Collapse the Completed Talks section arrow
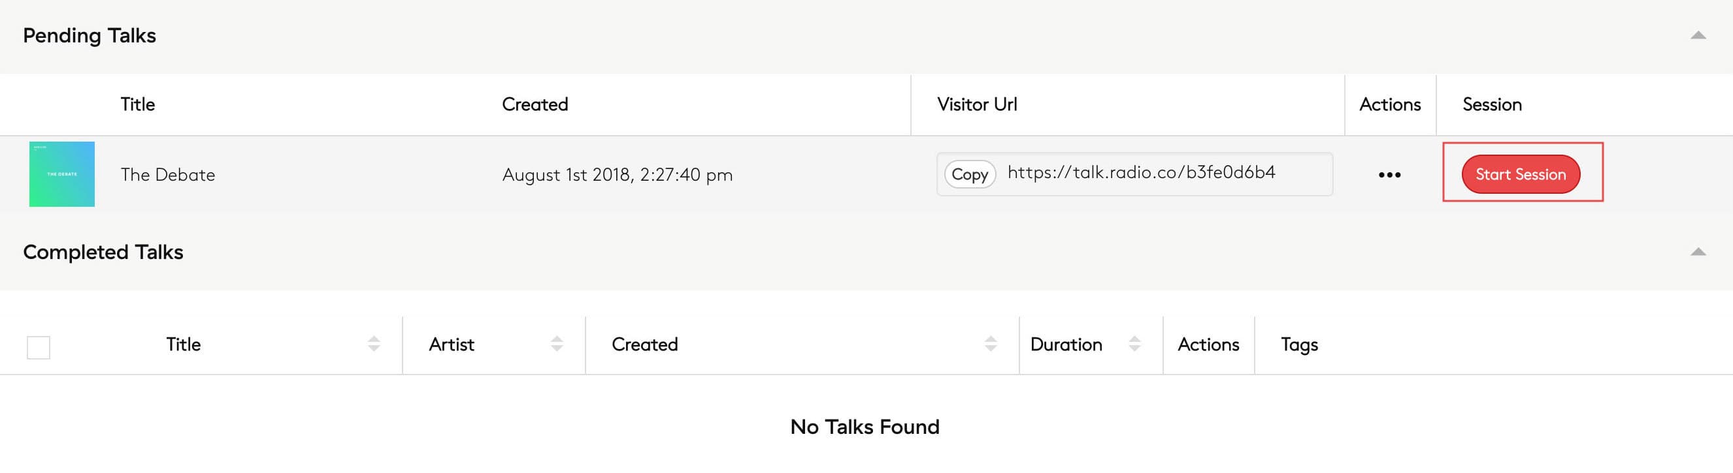1733x473 pixels. 1697,252
